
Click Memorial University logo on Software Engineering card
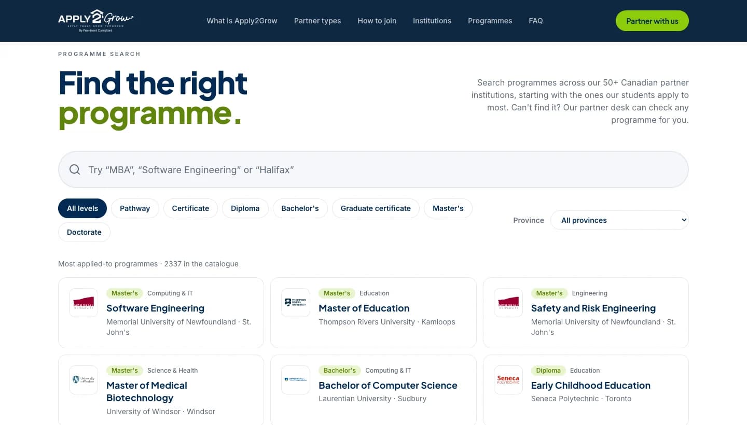click(84, 303)
